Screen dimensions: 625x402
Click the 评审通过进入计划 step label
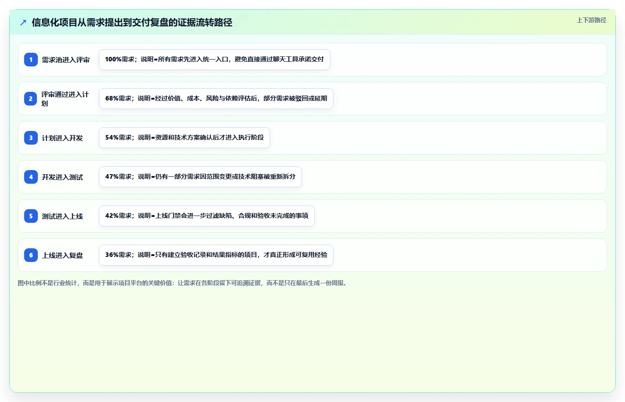[x=66, y=99]
